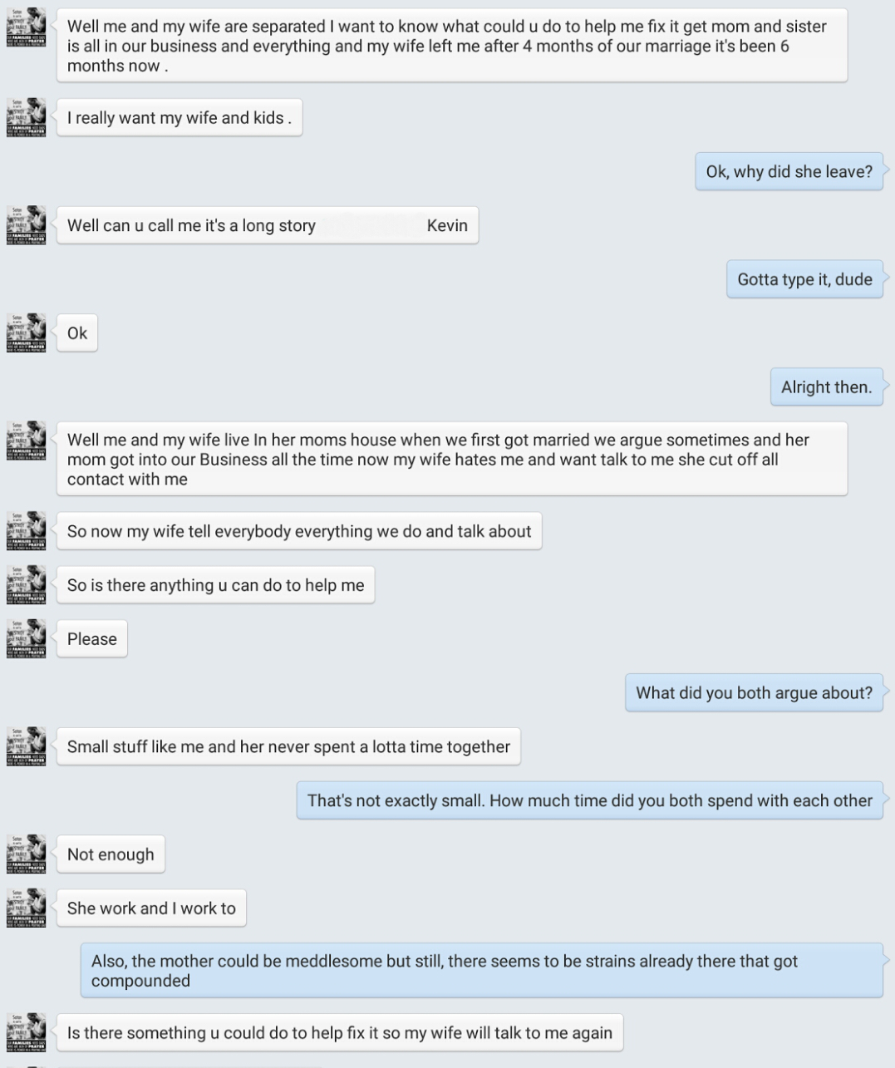
Task: Select the "What did you both argue about?" message
Action: [753, 692]
